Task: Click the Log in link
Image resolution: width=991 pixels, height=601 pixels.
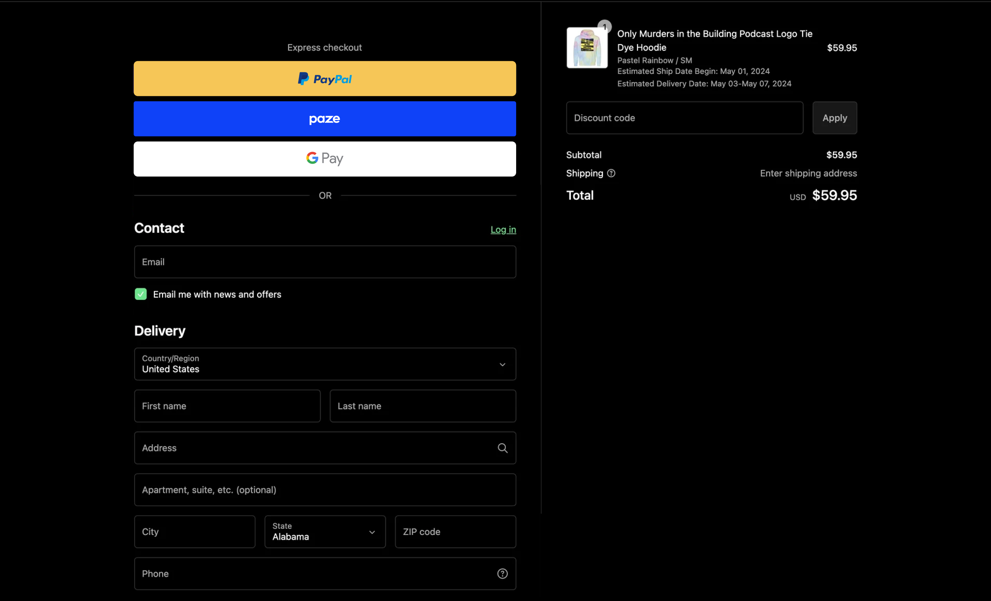Action: coord(503,229)
